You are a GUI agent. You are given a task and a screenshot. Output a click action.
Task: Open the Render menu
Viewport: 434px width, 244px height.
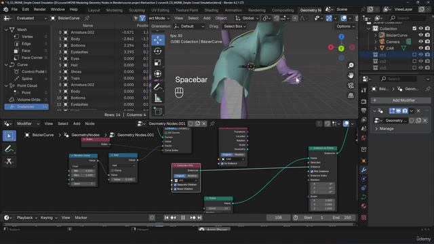tap(39, 9)
